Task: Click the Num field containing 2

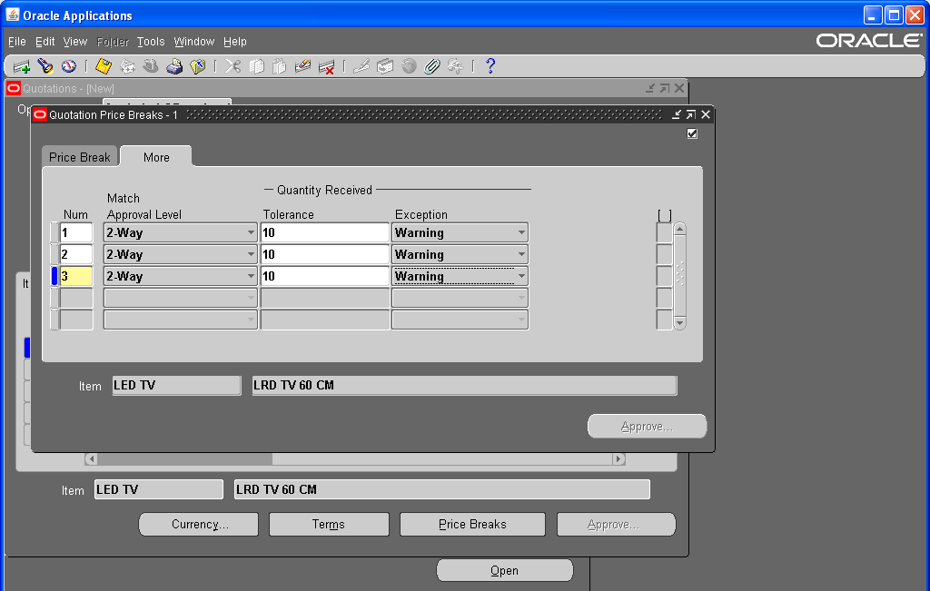Action: [x=76, y=254]
